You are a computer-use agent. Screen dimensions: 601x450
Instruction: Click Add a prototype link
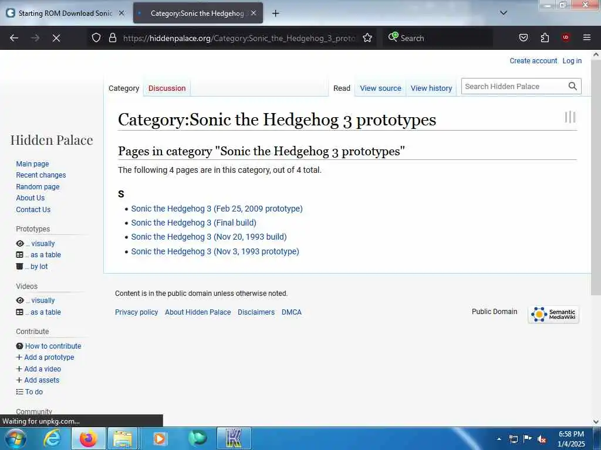[49, 357]
